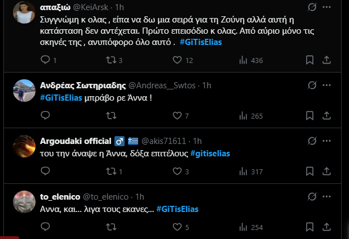Viewport: 349px width, 239px height.
Task: Open more options on Argoudaki official tweet
Action: coord(327,141)
